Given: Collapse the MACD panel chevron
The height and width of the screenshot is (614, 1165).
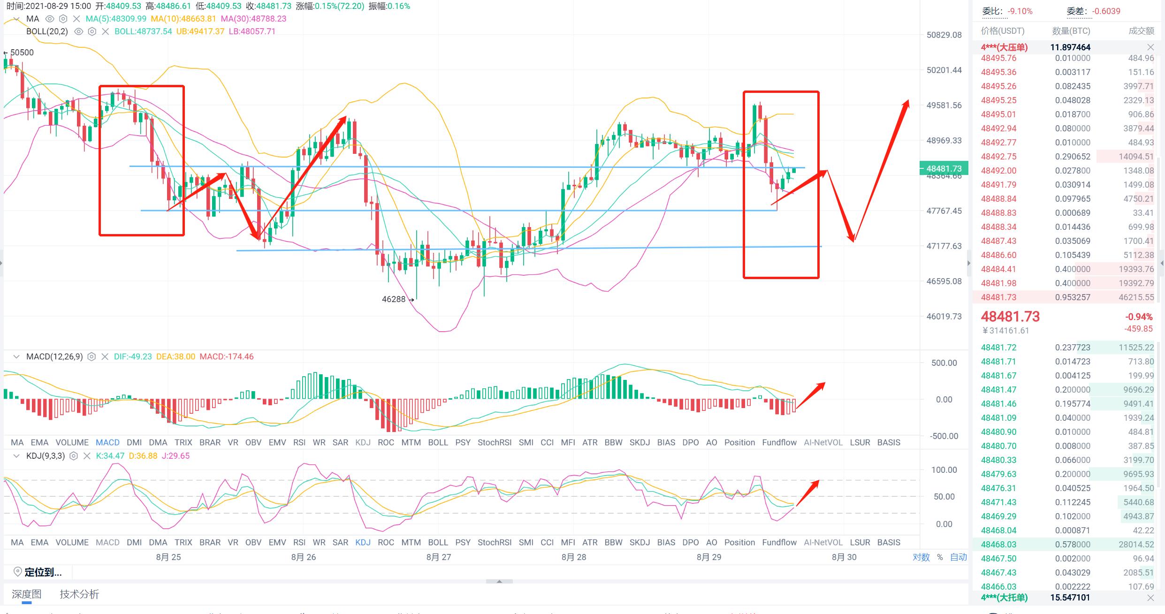Looking at the screenshot, I should 16,356.
